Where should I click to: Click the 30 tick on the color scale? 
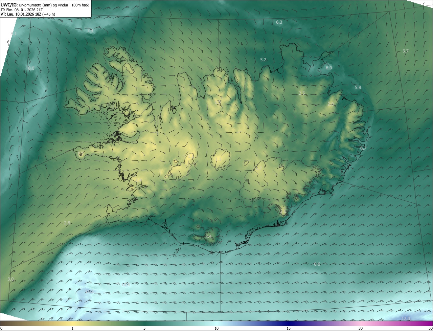point(361,328)
